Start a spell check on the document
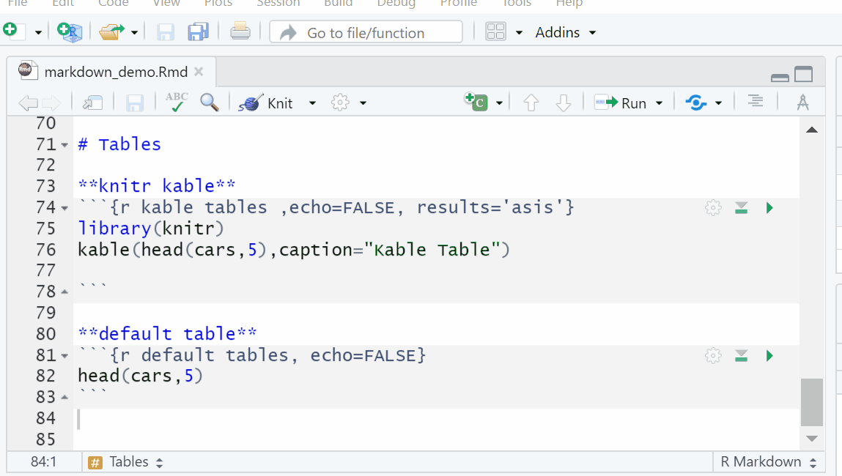Screen dimensions: 842x476 pyautogui.click(x=176, y=103)
